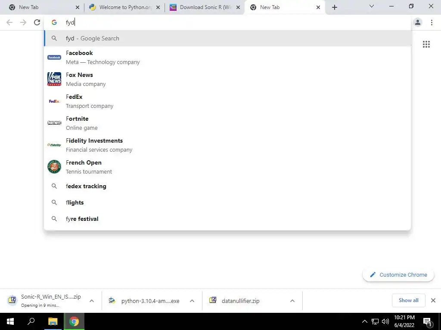Expand options for datanullifier.zip download
The image size is (441, 330).
[292, 301]
